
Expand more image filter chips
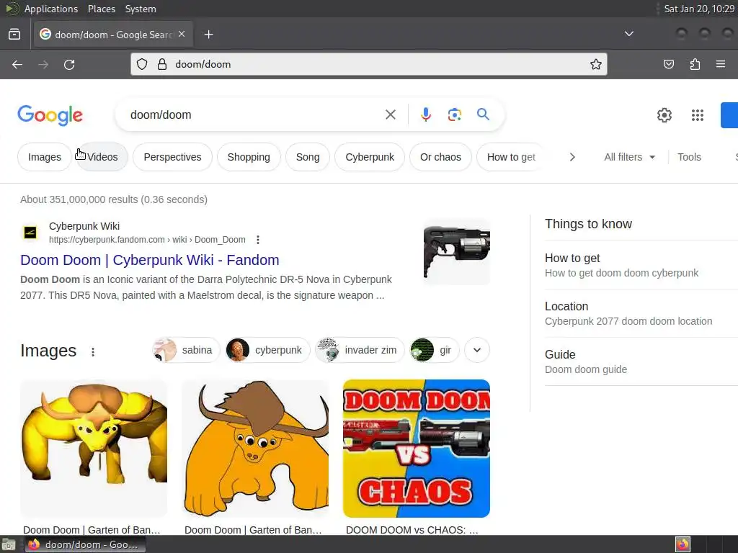coord(477,351)
